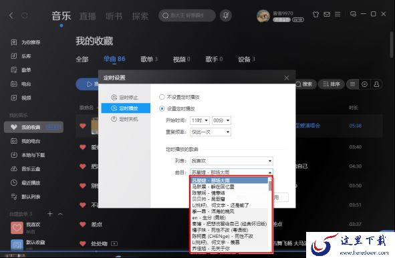Image resolution: width=395 pixels, height=258 pixels.
Task: Open the 00分 minute dropdown
Action: click(221, 120)
